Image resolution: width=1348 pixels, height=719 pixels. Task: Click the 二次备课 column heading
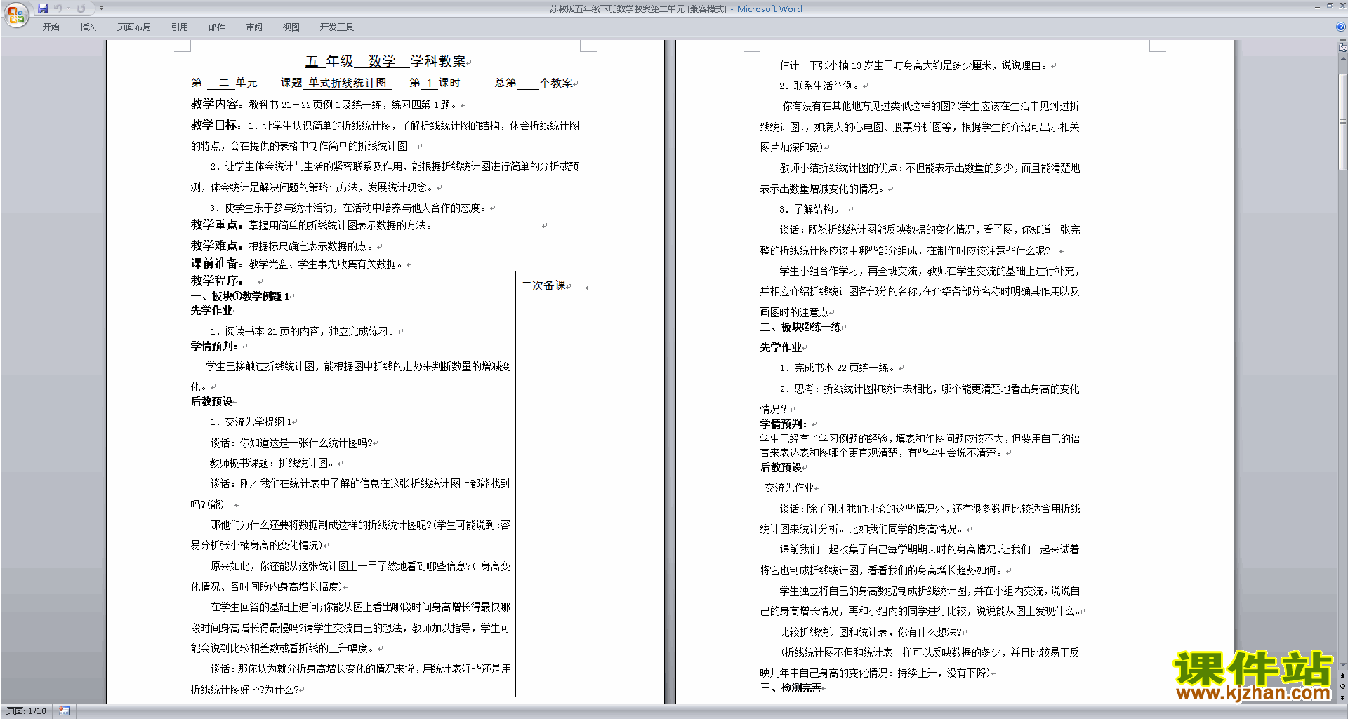coord(544,285)
